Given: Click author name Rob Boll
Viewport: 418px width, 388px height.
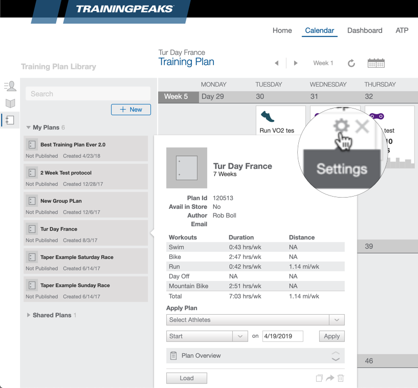Looking at the screenshot, I should point(225,215).
